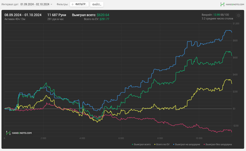Click the EV total value $291.77
The height and width of the screenshot is (151, 246).
click(104, 19)
